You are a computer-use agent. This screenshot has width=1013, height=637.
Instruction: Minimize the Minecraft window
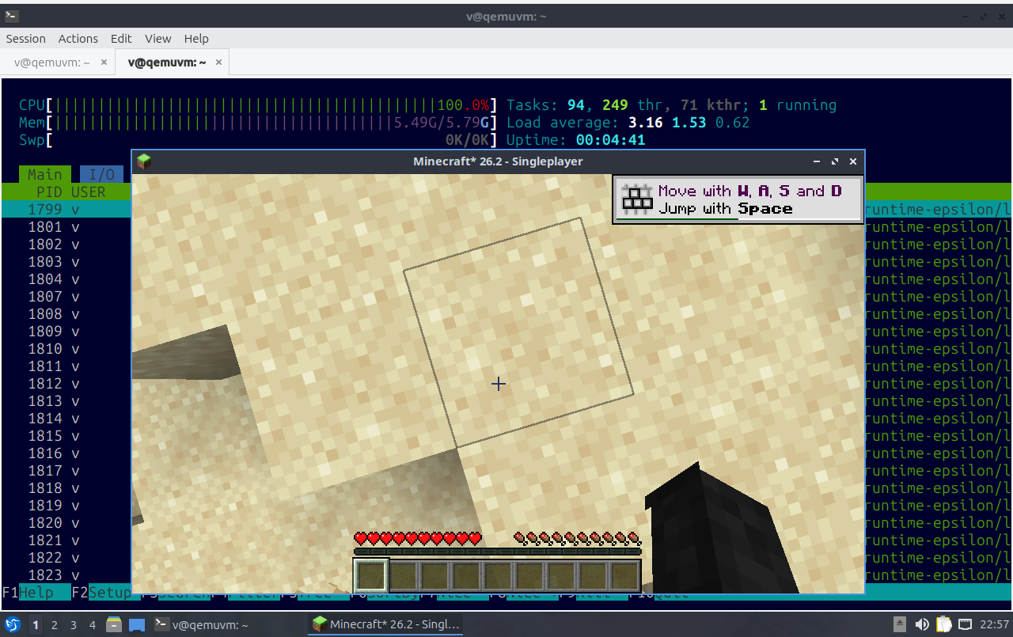817,161
